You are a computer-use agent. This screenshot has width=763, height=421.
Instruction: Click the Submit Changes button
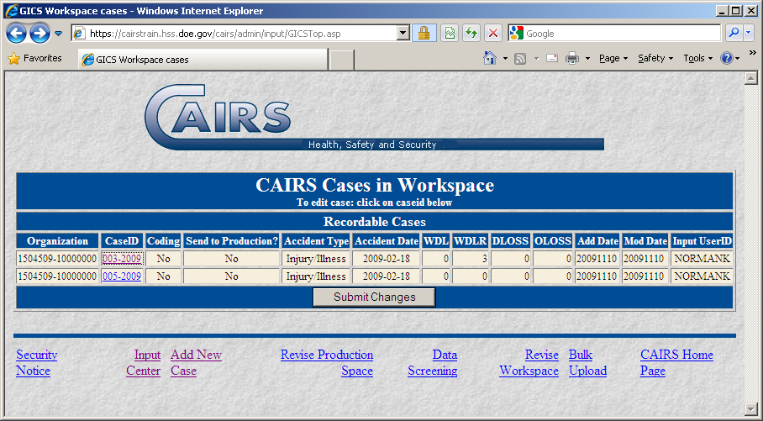tap(374, 297)
